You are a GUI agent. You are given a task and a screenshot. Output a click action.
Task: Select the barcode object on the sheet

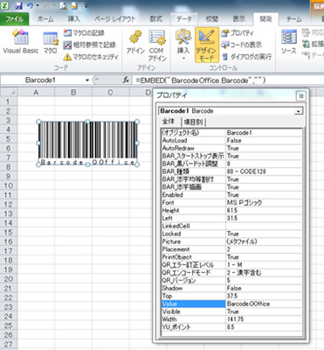point(87,143)
